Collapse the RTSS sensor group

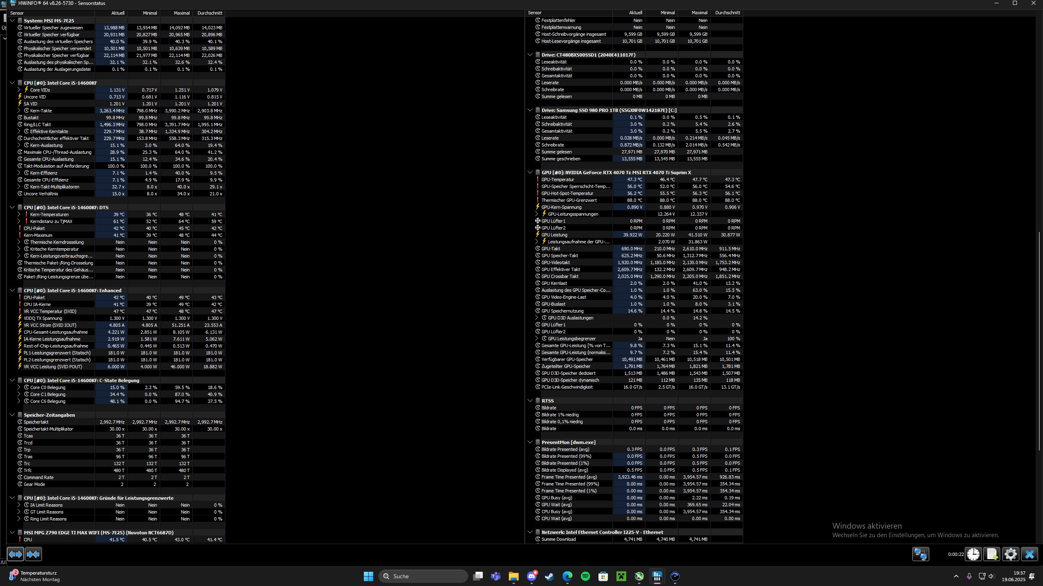coord(530,401)
